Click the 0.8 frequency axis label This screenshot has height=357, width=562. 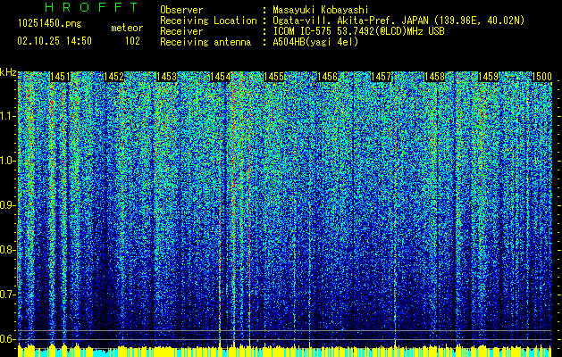pos(7,250)
